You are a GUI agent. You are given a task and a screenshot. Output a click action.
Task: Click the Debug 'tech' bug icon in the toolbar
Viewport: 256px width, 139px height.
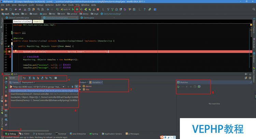(x=77, y=9)
